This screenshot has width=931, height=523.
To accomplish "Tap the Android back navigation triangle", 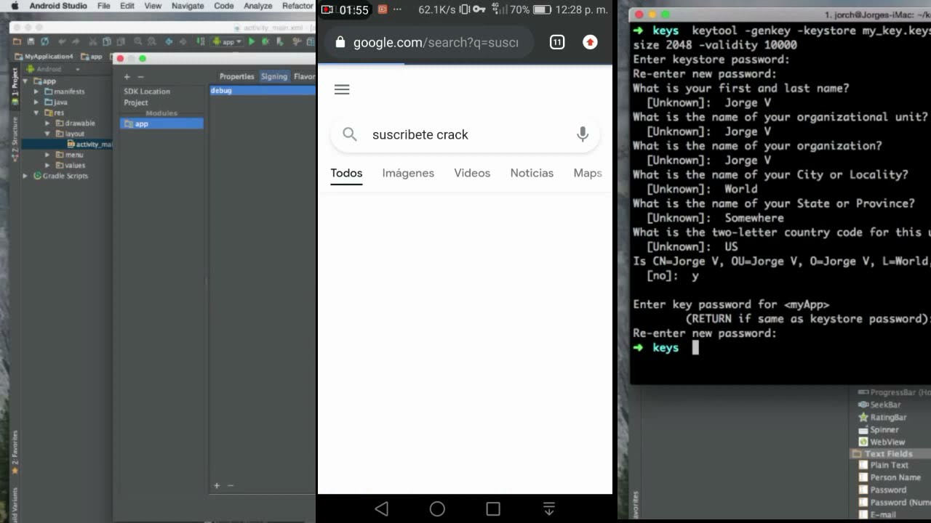I will (x=381, y=508).
